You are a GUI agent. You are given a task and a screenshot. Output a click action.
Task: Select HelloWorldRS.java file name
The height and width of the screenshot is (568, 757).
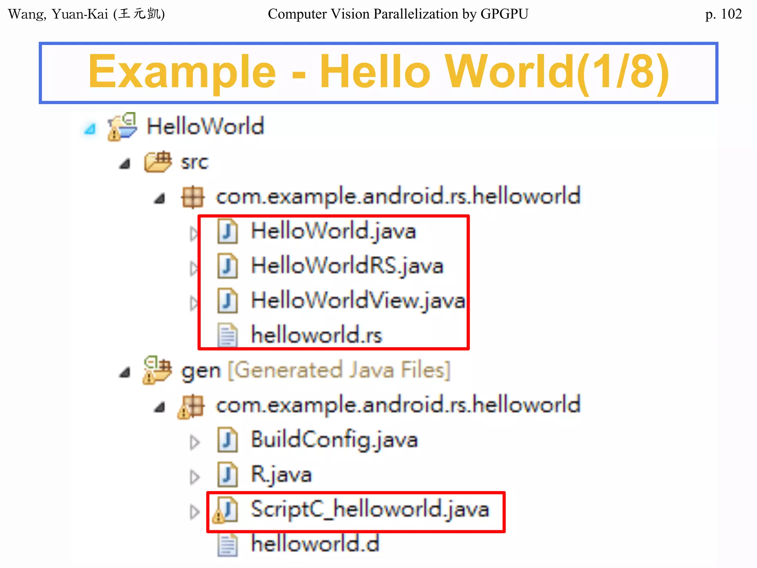347,266
